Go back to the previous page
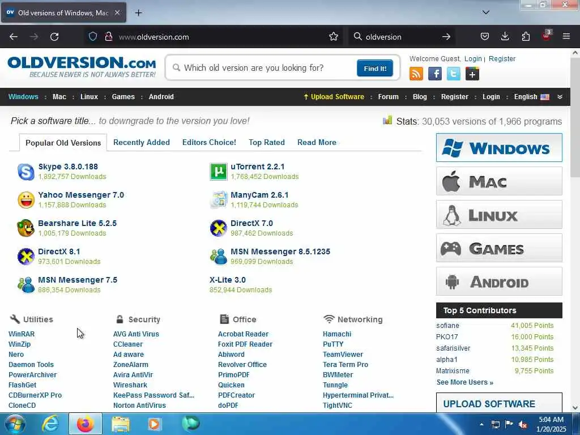This screenshot has width=580, height=435. point(14,37)
